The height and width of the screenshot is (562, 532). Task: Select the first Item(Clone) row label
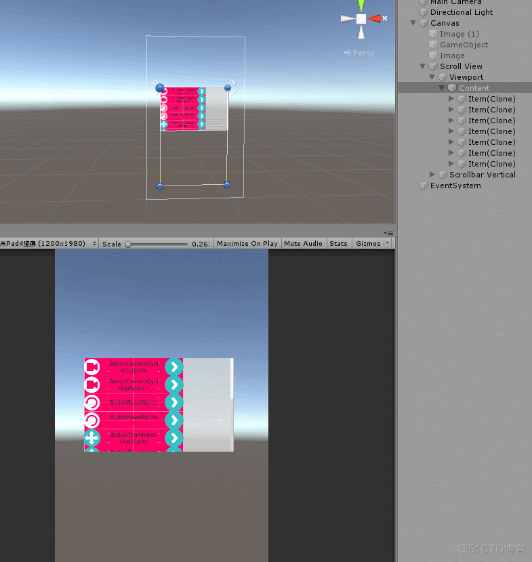(x=491, y=99)
